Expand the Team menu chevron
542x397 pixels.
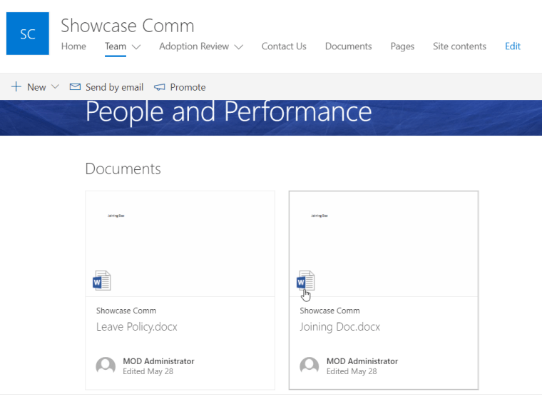pyautogui.click(x=136, y=47)
